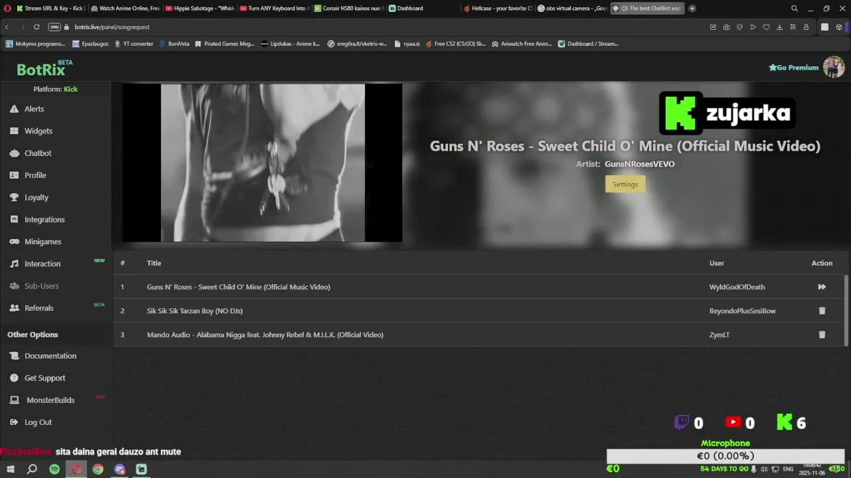Switch to the obs virtual camera tab
The height and width of the screenshot is (478, 851).
[x=572, y=9]
